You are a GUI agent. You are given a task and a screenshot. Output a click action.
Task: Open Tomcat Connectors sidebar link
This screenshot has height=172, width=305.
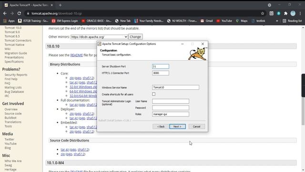click(x=18, y=40)
